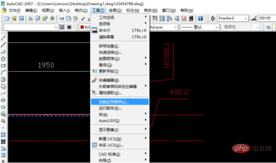276x163 pixels.
Task: Open the 帮助(H) menu
Action: pos(187,11)
